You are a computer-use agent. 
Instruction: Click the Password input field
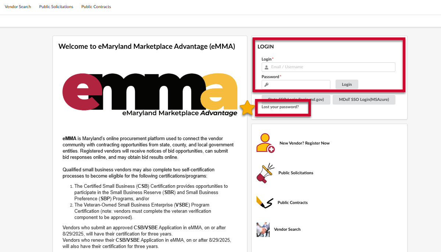pyautogui.click(x=296, y=85)
